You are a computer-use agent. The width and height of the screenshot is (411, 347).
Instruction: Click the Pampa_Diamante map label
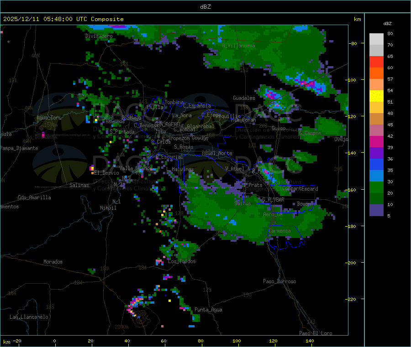tap(19, 148)
